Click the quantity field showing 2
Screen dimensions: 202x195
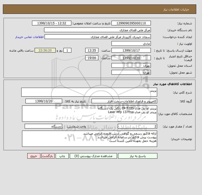coord(137,126)
